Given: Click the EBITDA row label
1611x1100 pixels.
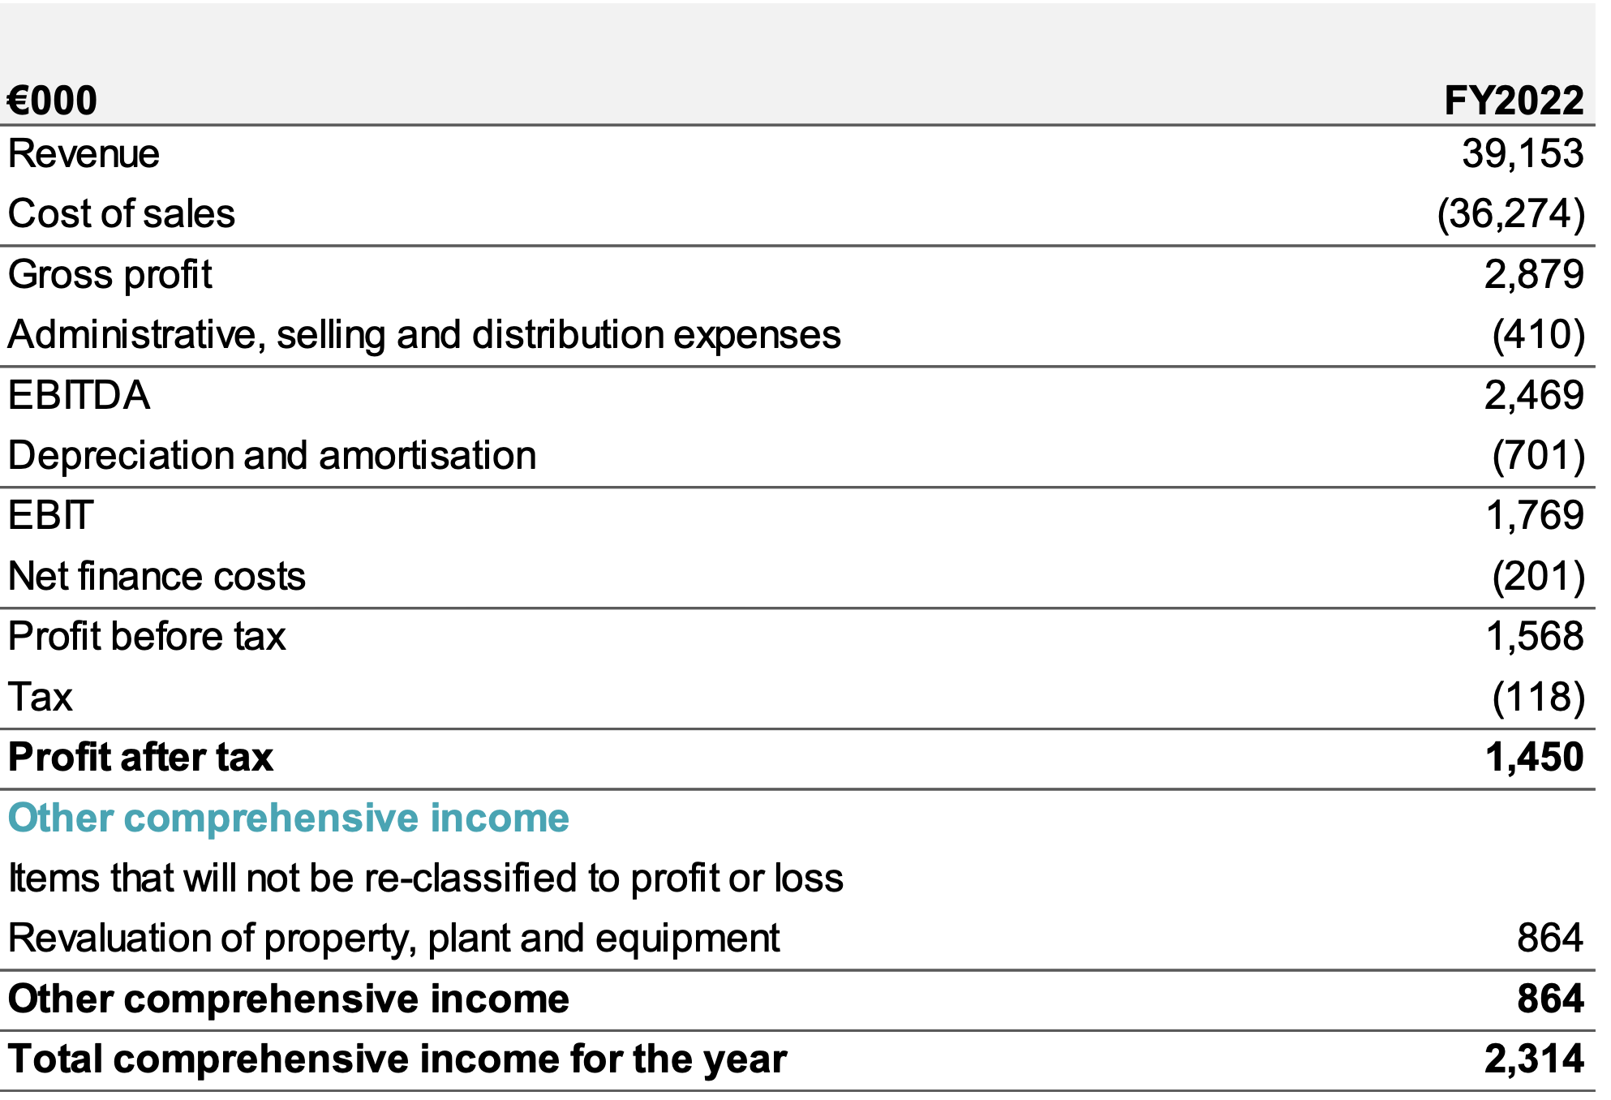Looking at the screenshot, I should pyautogui.click(x=79, y=396).
